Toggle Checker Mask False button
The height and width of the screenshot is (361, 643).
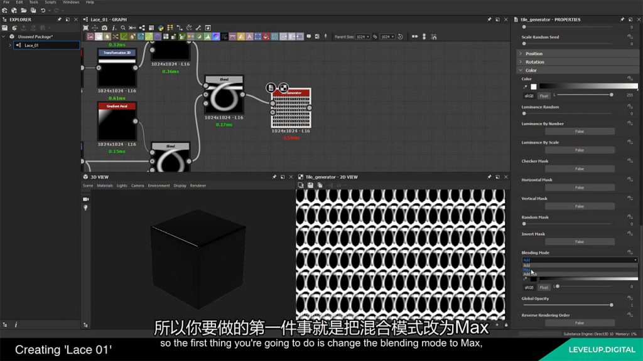pos(580,169)
